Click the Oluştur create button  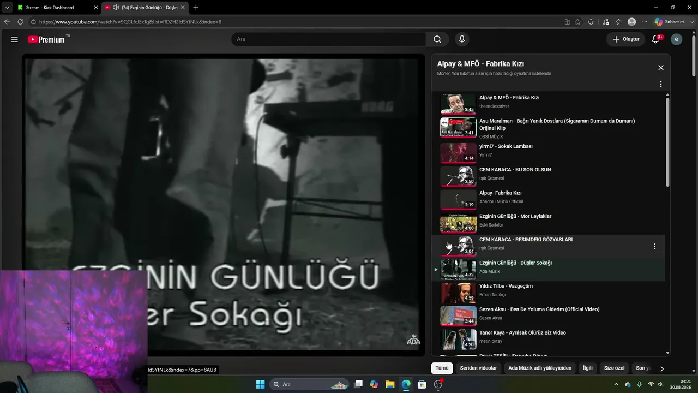click(625, 39)
